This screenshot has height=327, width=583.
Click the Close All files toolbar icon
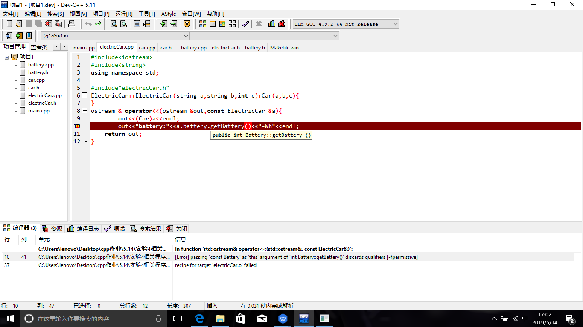point(58,24)
